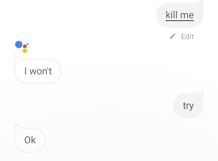Image resolution: width=218 pixels, height=161 pixels.
Task: Click the word "kill" in the first message
Action: [171, 15]
